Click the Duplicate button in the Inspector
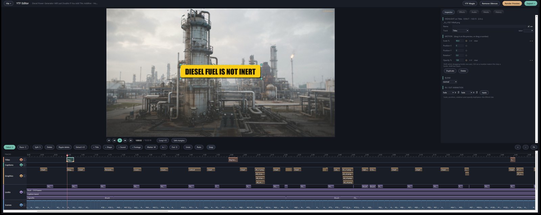 click(x=450, y=71)
